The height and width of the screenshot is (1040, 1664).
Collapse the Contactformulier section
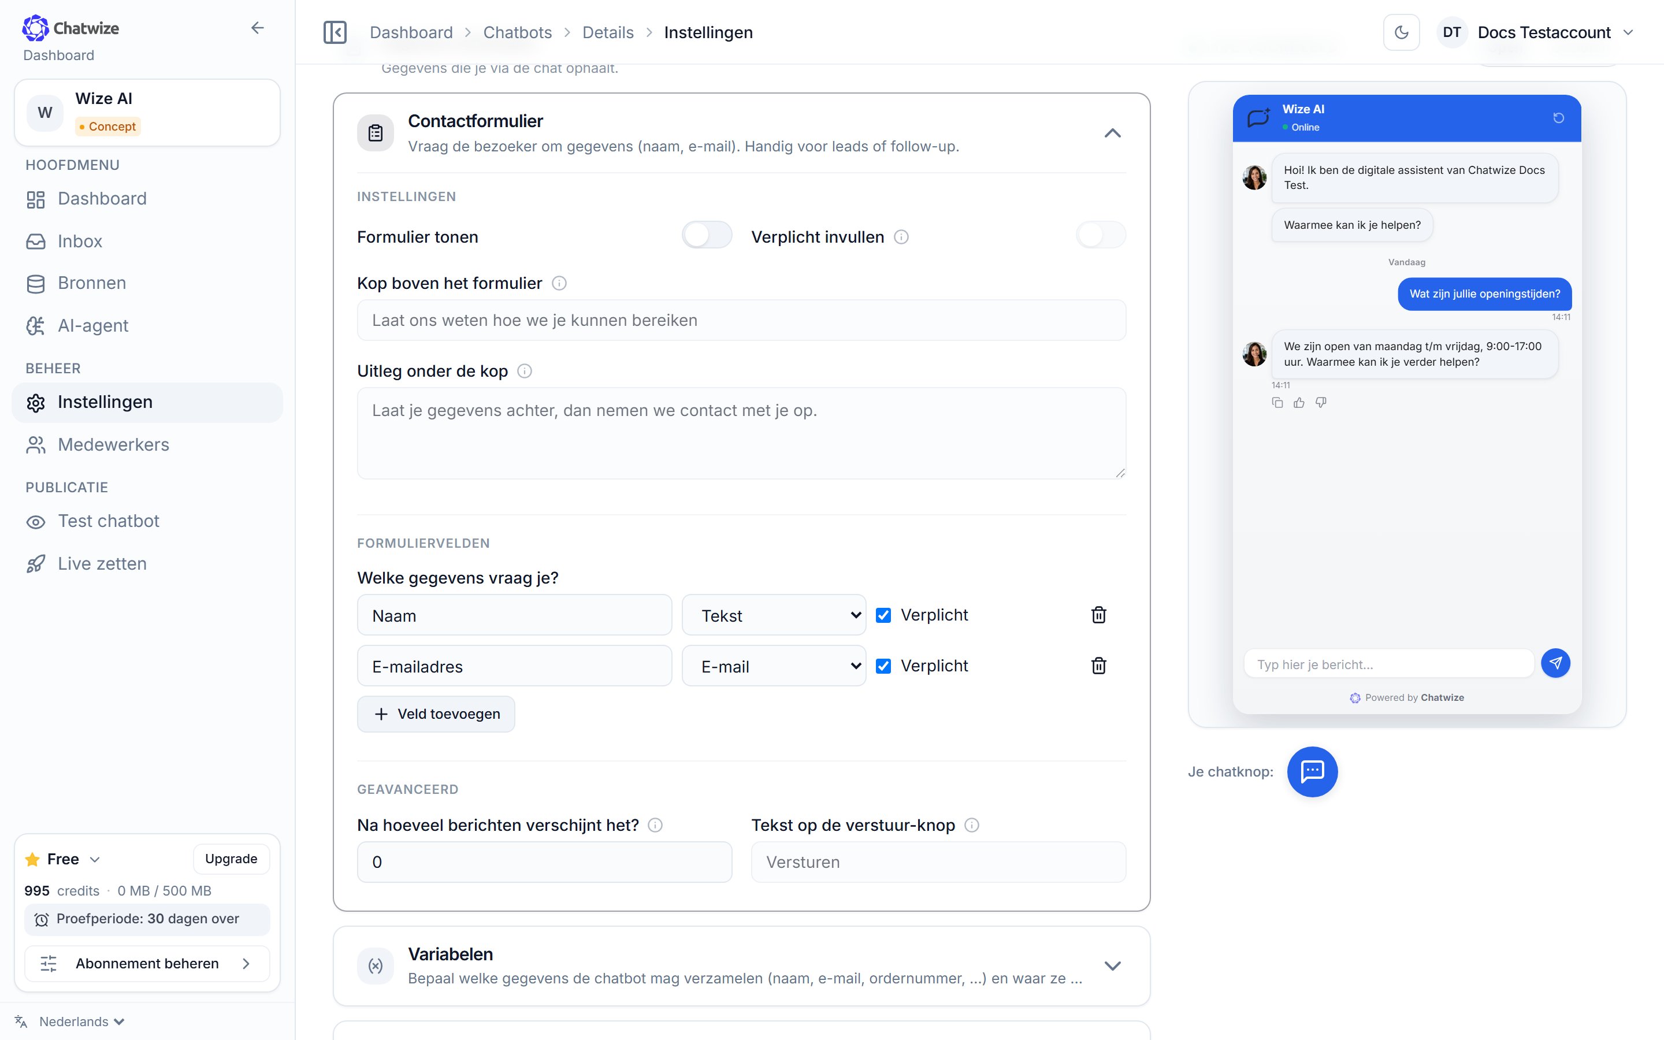click(1113, 133)
